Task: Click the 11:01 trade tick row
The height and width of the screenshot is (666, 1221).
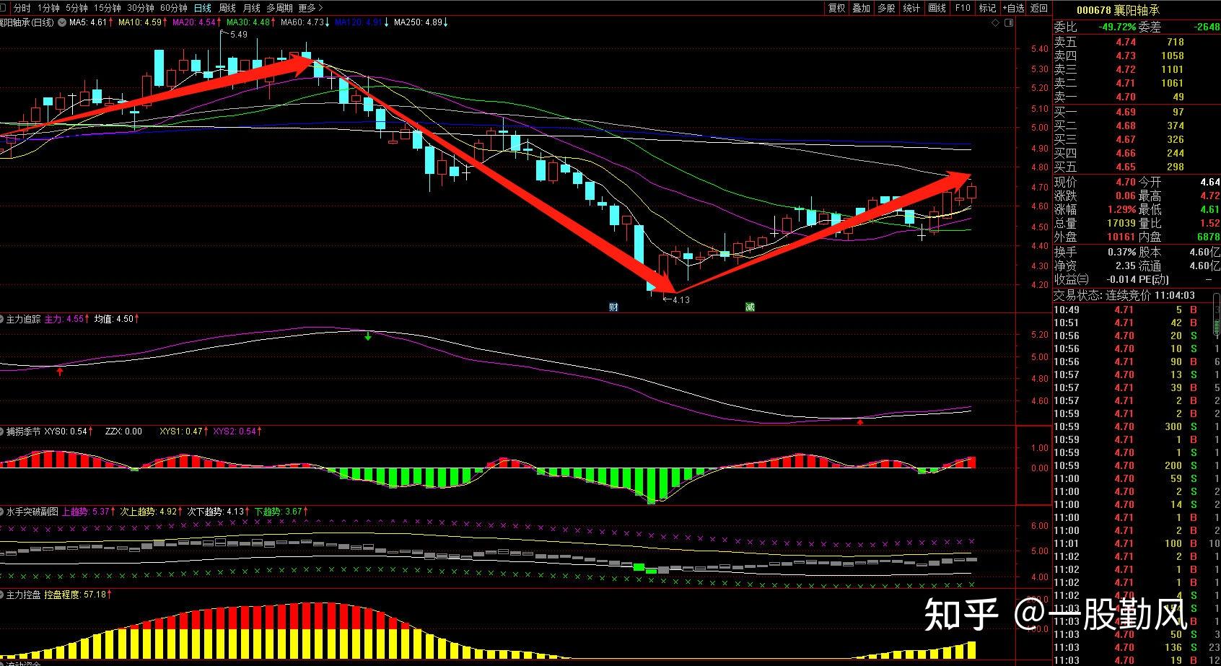Action: tap(1137, 543)
